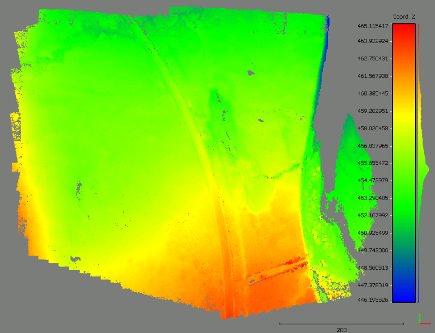This screenshot has width=435, height=333.
Task: Click the "Coord. Z" color scale title
Action: (x=404, y=17)
